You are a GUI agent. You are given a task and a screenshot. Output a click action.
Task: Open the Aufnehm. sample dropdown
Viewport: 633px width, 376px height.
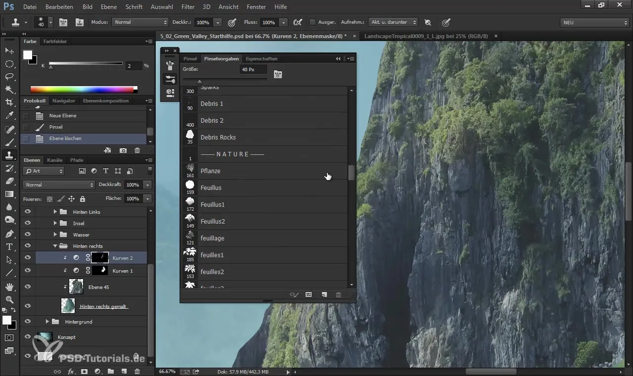pyautogui.click(x=393, y=22)
